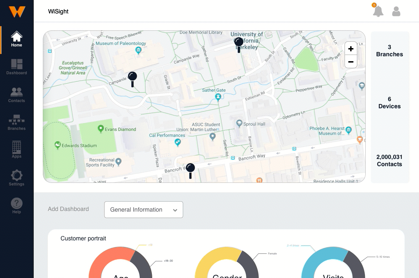Click the 3 Branches stat
The width and height of the screenshot is (419, 278).
point(390,51)
